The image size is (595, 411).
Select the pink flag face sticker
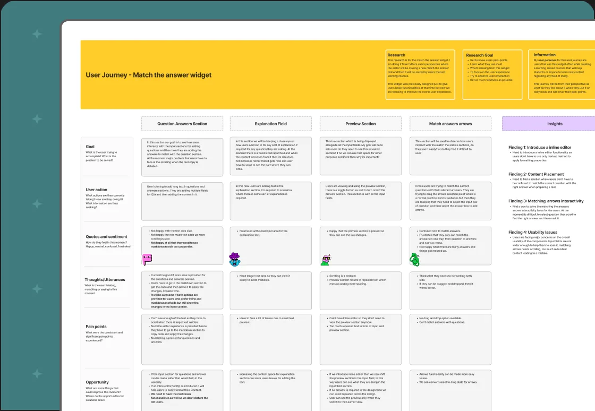click(x=147, y=260)
